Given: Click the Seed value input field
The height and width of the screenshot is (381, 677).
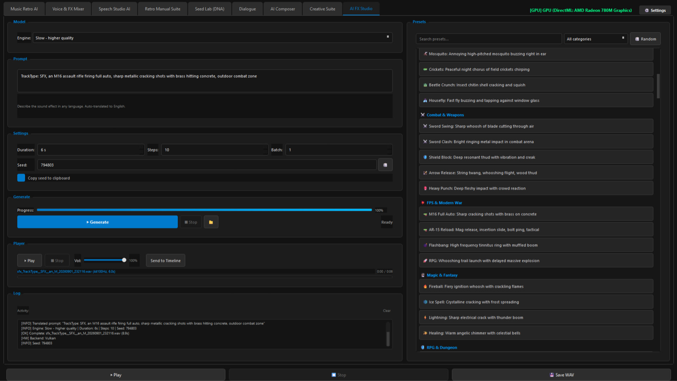Looking at the screenshot, I should [x=207, y=165].
